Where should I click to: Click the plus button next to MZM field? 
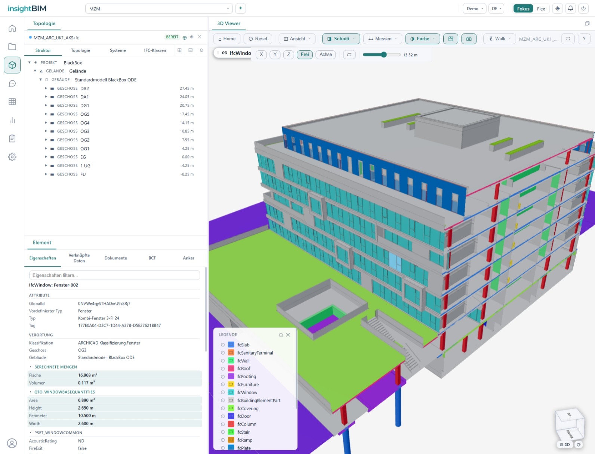click(x=240, y=8)
